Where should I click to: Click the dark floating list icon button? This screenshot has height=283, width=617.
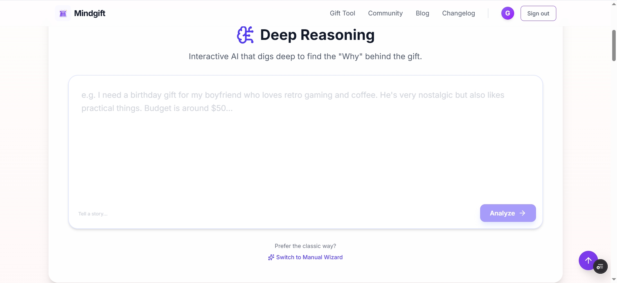(x=600, y=267)
